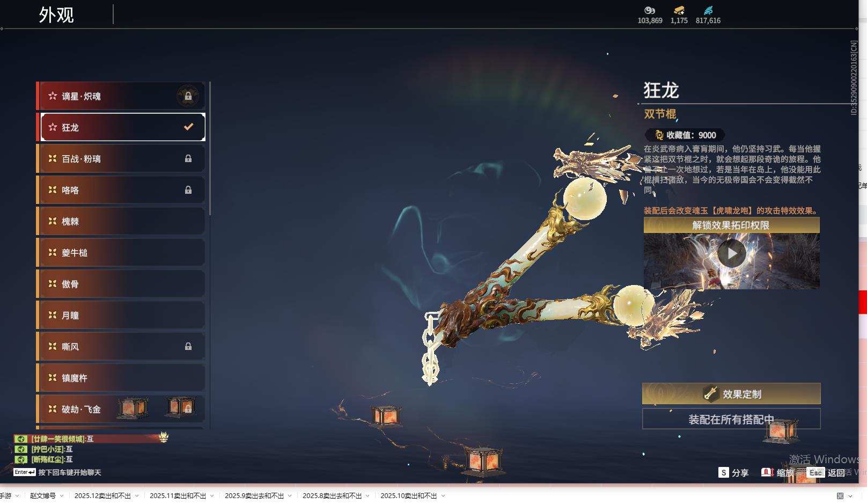867x504 pixels.
Task: Switch to the 2025.9卖出去和不出 sheet tab
Action: [255, 496]
